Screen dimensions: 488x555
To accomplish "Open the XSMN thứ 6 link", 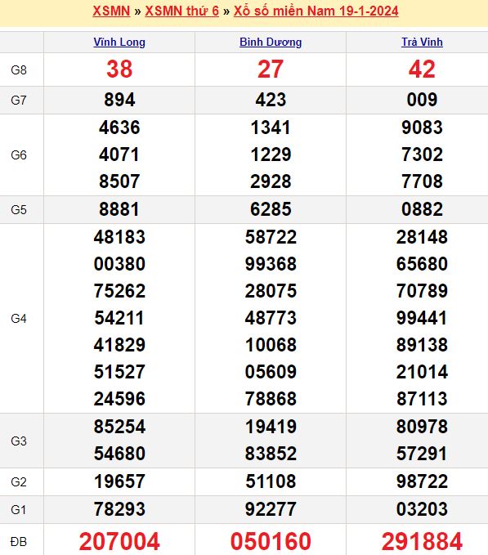I will 182,11.
